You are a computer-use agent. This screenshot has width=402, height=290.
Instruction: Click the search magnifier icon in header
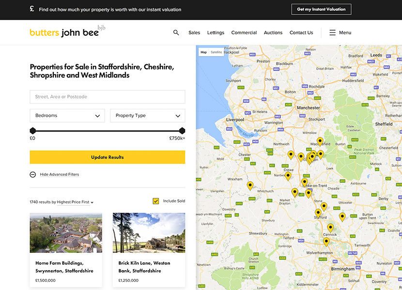(176, 32)
